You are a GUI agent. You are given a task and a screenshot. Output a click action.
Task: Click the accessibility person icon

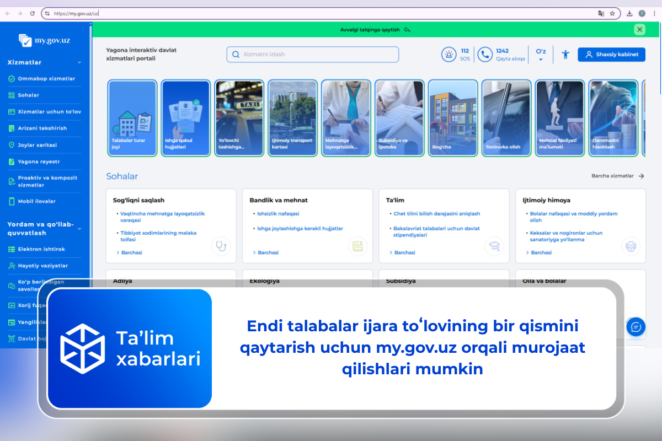click(565, 55)
